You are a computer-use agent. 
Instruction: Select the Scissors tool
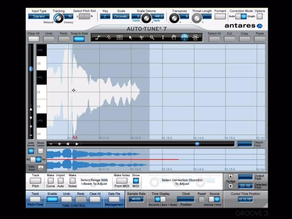click(x=141, y=38)
